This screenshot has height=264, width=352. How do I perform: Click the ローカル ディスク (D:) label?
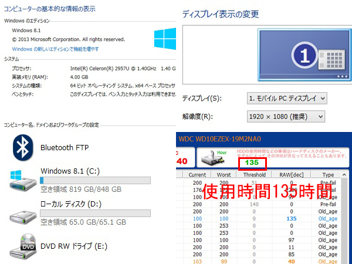(71, 204)
